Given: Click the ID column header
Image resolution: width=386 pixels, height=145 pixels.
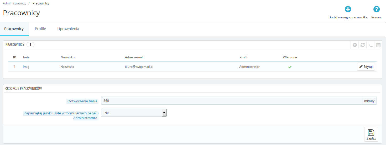Looking at the screenshot, I should pos(15,57).
